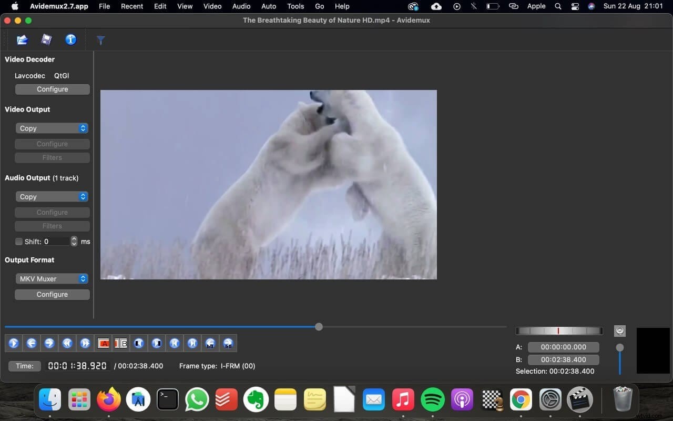Click the timeline position slider handle
Screen dimensions: 673x421
click(x=319, y=326)
